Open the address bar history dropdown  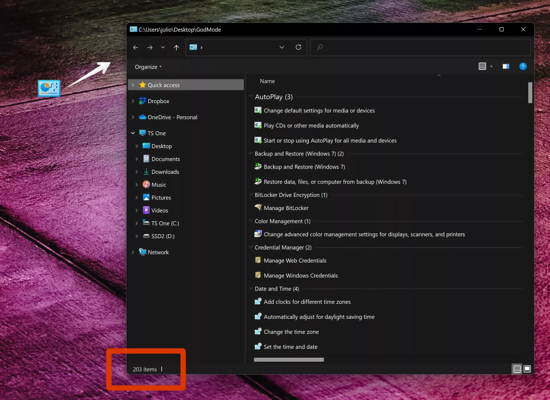282,47
